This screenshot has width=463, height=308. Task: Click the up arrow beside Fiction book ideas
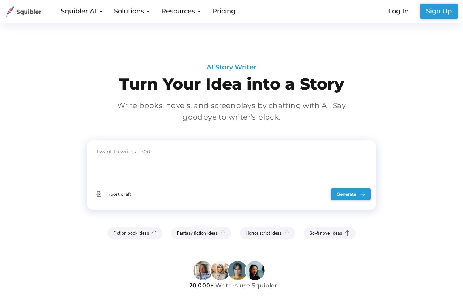pos(154,233)
